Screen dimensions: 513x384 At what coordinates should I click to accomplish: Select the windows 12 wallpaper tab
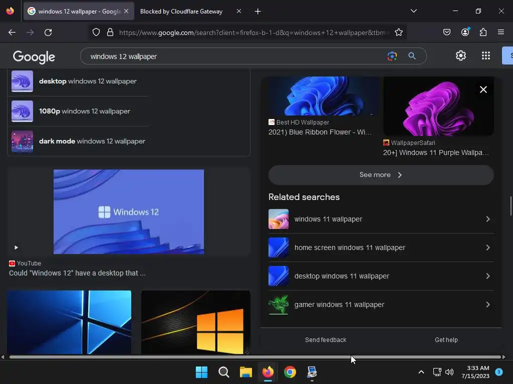79,11
